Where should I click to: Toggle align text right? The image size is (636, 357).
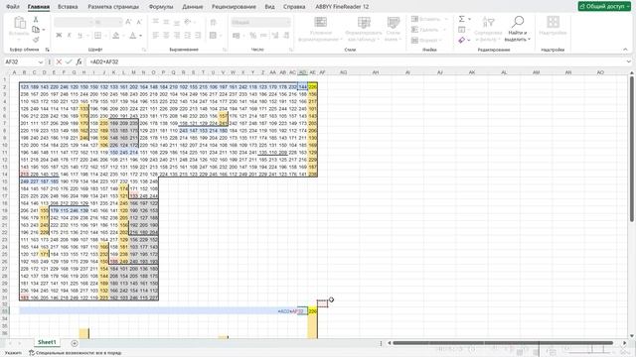[x=177, y=36]
